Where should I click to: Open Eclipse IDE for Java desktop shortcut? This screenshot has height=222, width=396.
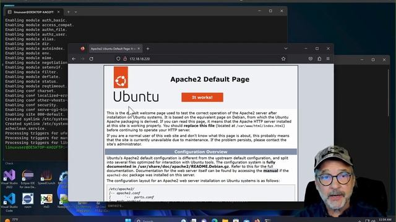[x=28, y=179]
